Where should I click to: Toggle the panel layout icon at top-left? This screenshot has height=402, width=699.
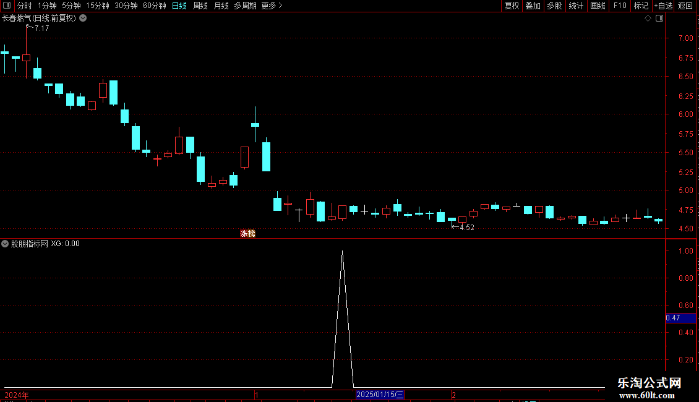pos(7,6)
